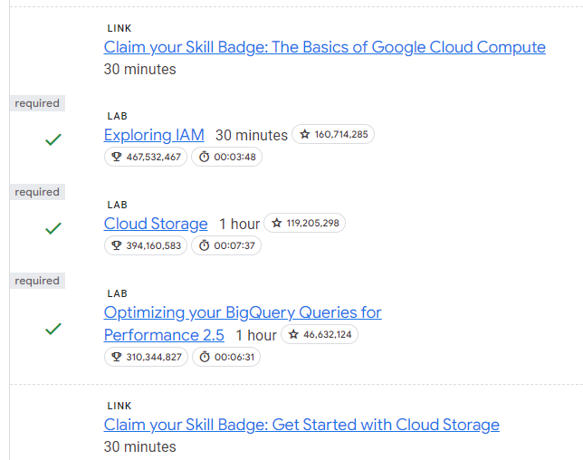Open the Cloud Storage lab link
Image resolution: width=583 pixels, height=460 pixels.
[156, 224]
